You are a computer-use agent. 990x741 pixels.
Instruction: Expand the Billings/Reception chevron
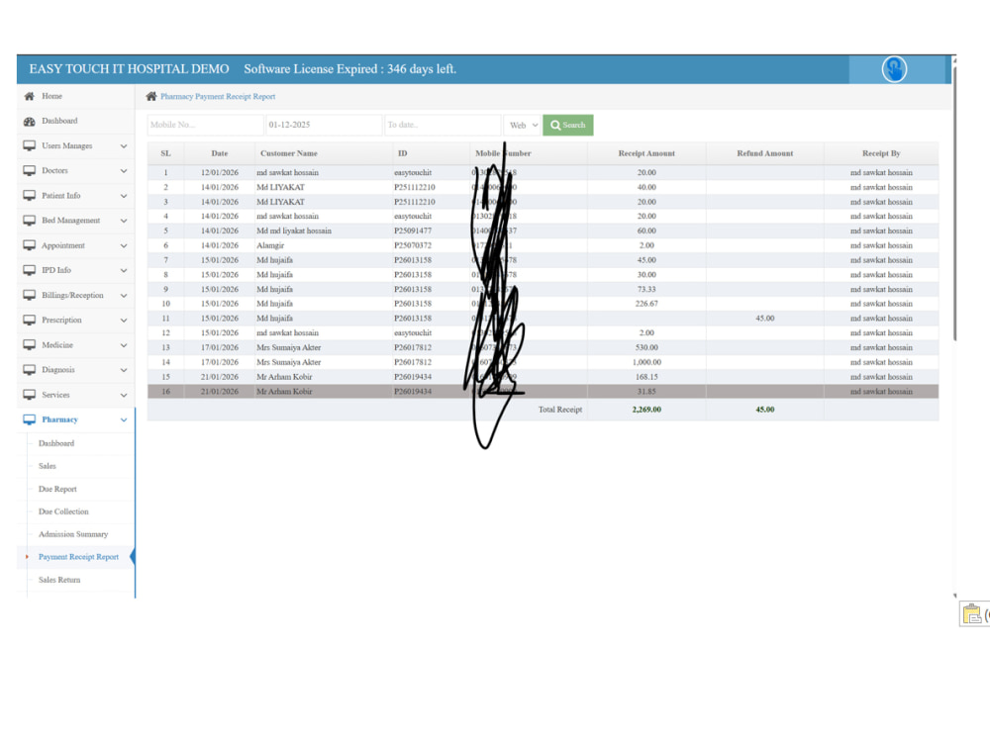[124, 296]
